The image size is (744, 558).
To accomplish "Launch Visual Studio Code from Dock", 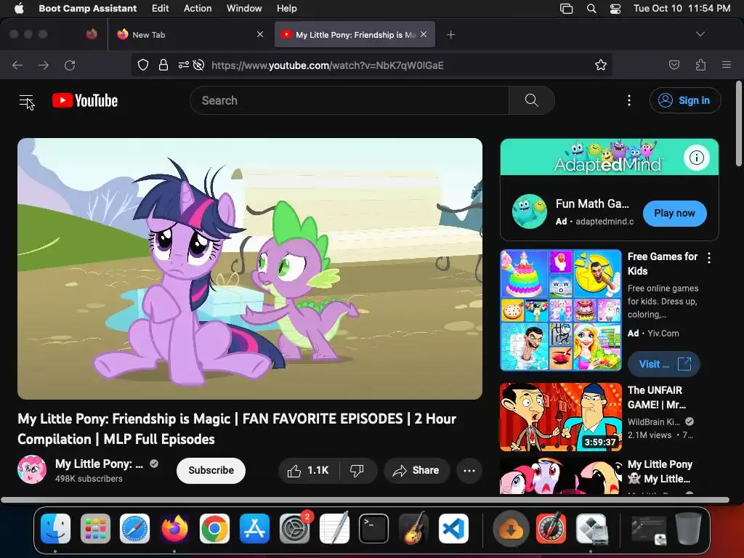I will [x=453, y=529].
